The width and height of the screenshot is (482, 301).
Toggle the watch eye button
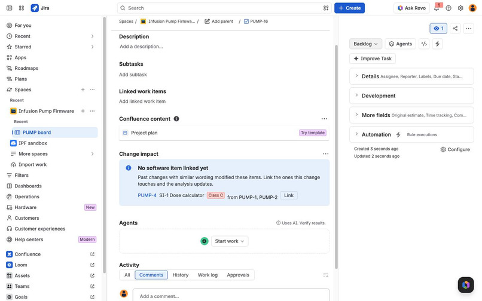tap(438, 29)
